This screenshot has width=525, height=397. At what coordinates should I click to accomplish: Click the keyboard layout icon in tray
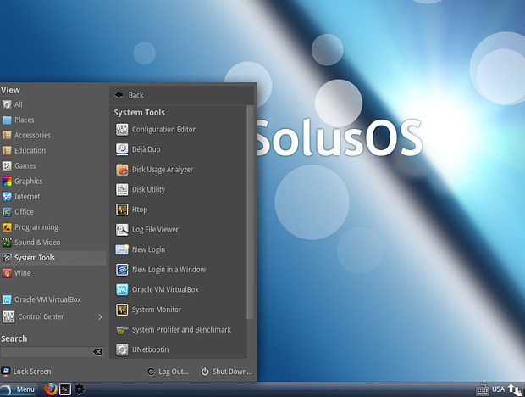point(482,389)
